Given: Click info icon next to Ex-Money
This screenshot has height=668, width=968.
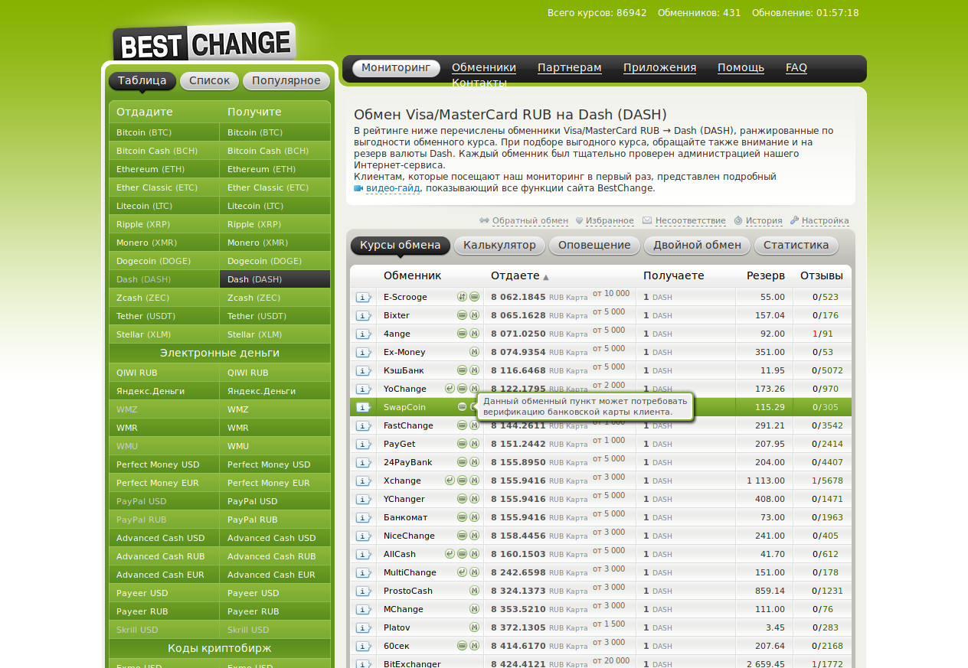Looking at the screenshot, I should (x=364, y=352).
